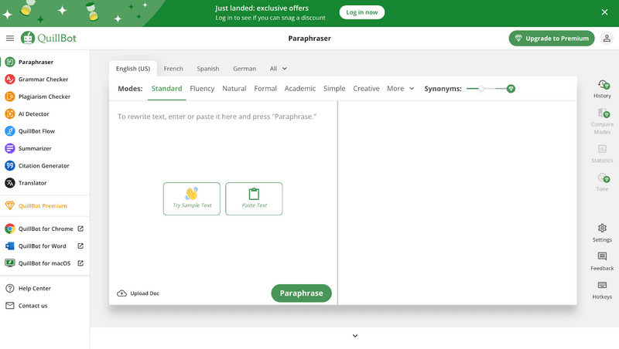Click the Citation Generator icon

tap(10, 166)
